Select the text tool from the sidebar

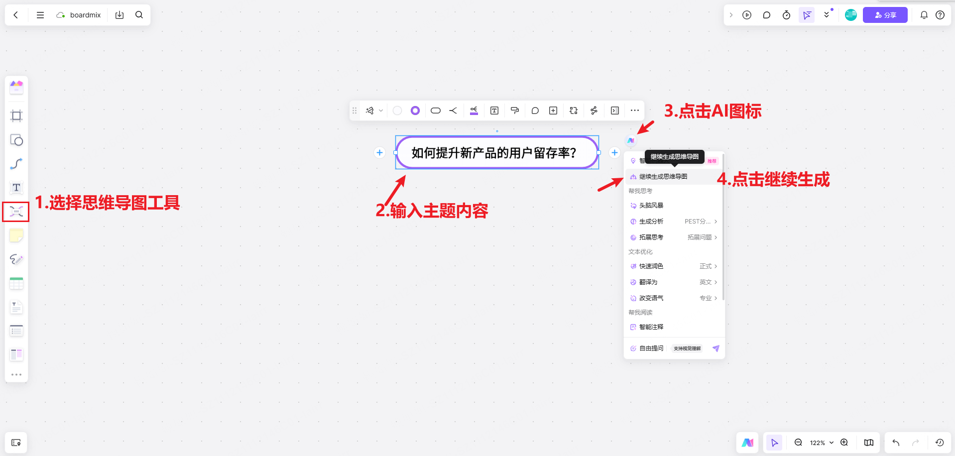click(16, 188)
